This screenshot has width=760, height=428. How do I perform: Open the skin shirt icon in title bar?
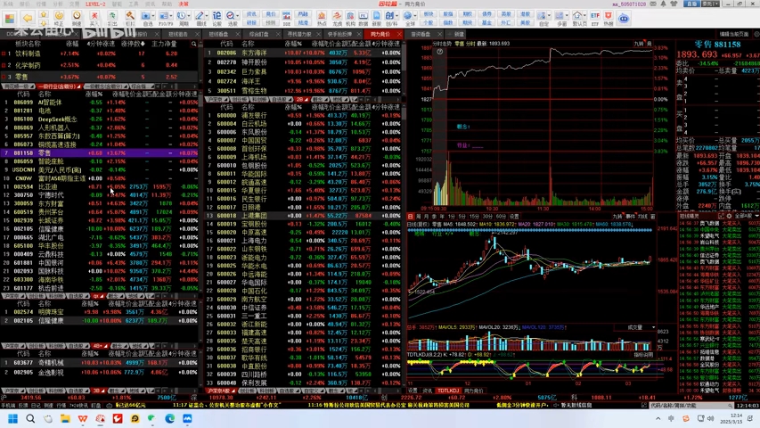pos(674,4)
